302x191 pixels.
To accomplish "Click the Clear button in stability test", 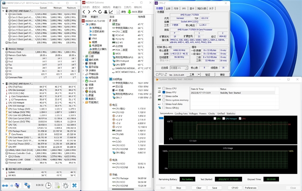I will tap(199, 188).
